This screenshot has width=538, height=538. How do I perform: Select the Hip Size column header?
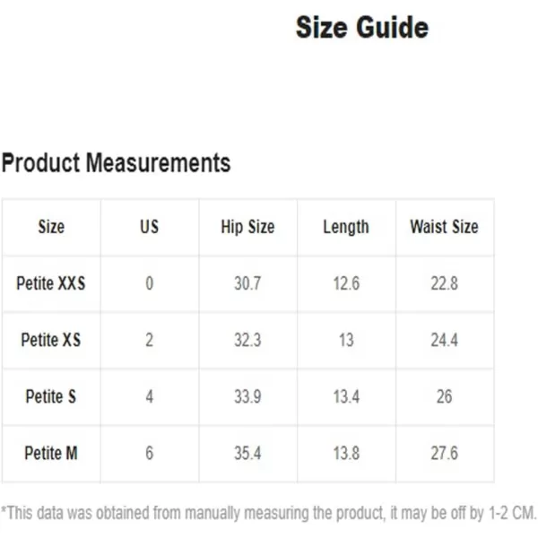click(x=247, y=227)
